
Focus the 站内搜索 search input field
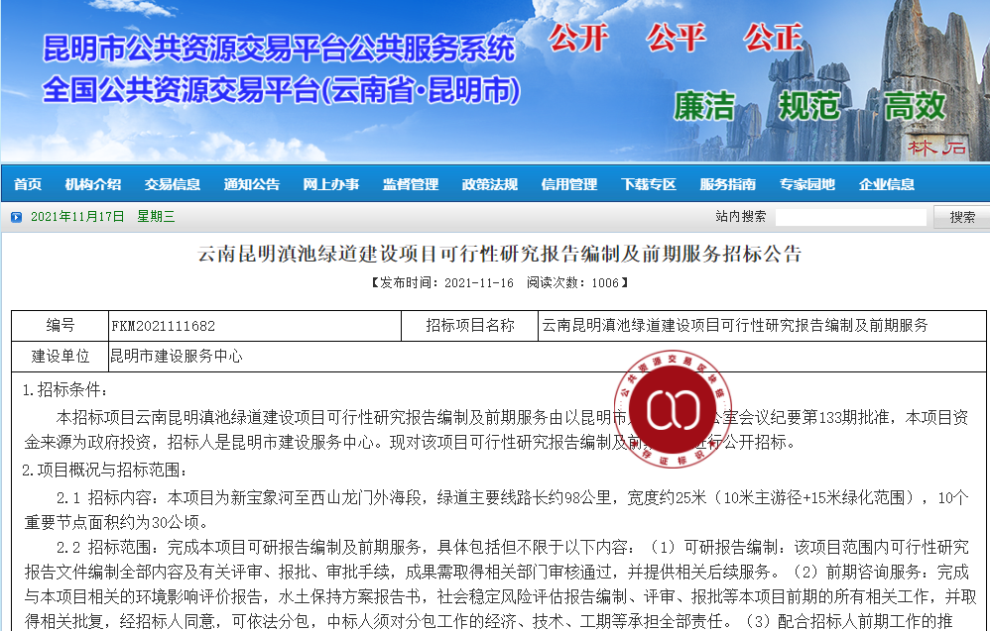(x=850, y=217)
